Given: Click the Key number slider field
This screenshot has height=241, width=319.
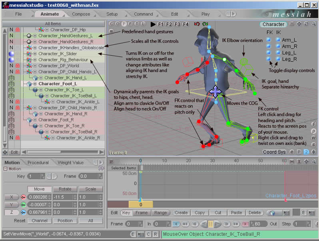Looking at the screenshot, I should [x=36, y=176].
